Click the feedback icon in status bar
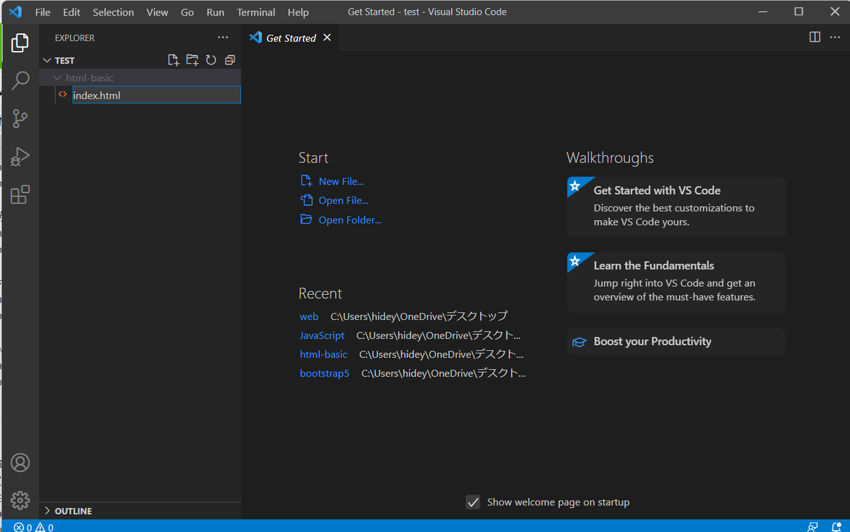 pos(813,527)
